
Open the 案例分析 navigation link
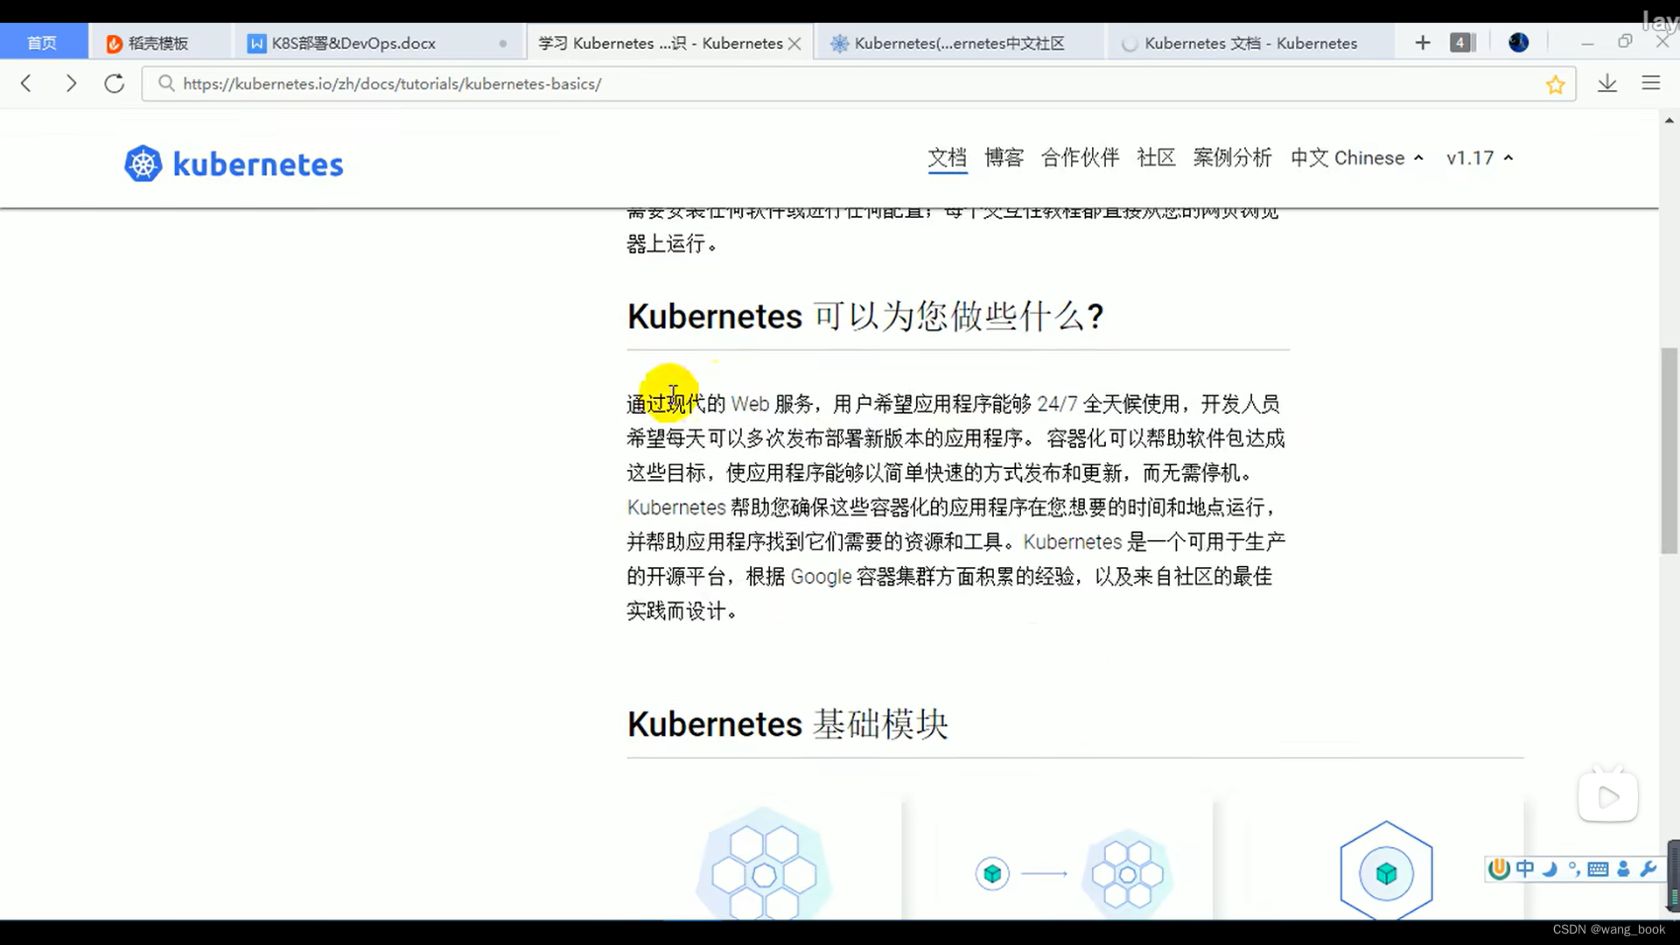click(x=1232, y=157)
